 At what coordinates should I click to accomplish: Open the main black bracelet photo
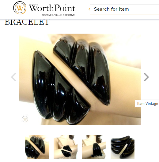point(80,79)
